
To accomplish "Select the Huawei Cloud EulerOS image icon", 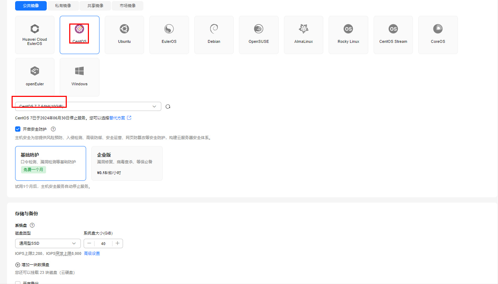I will (35, 29).
